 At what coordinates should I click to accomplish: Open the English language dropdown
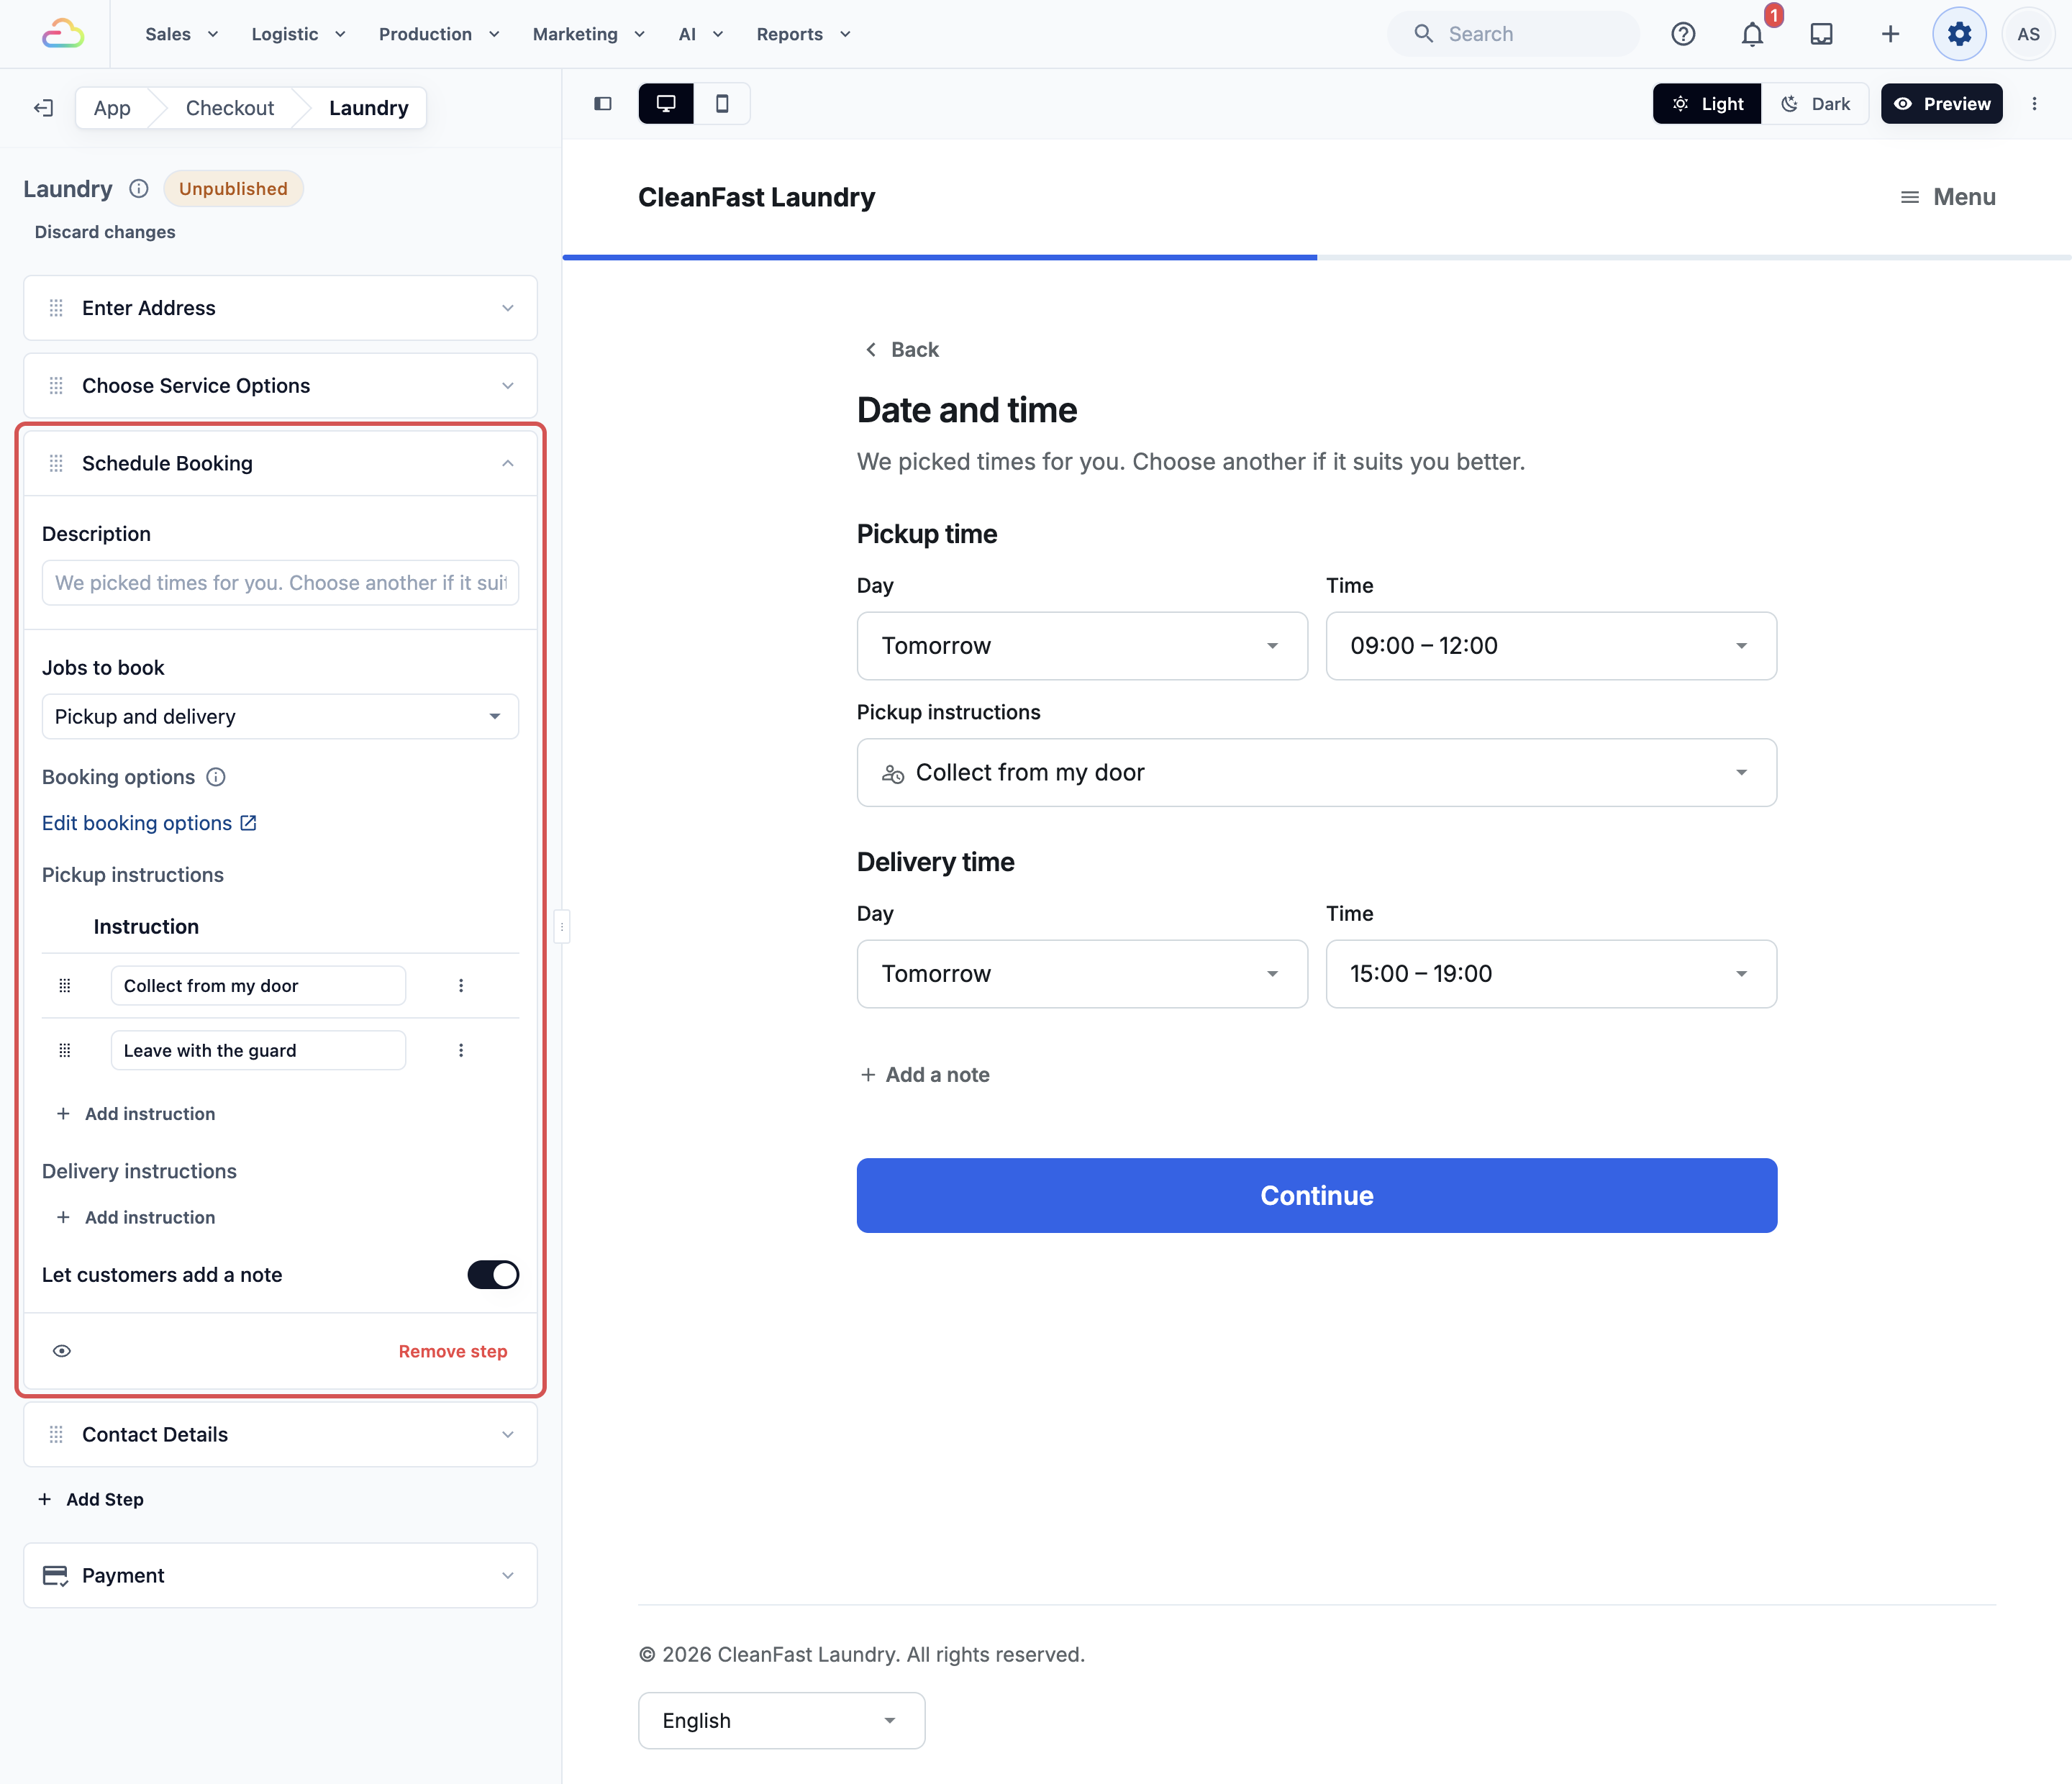(x=781, y=1721)
